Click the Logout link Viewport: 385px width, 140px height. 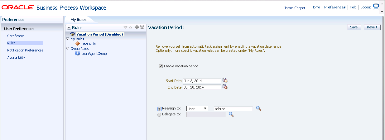click(366, 7)
